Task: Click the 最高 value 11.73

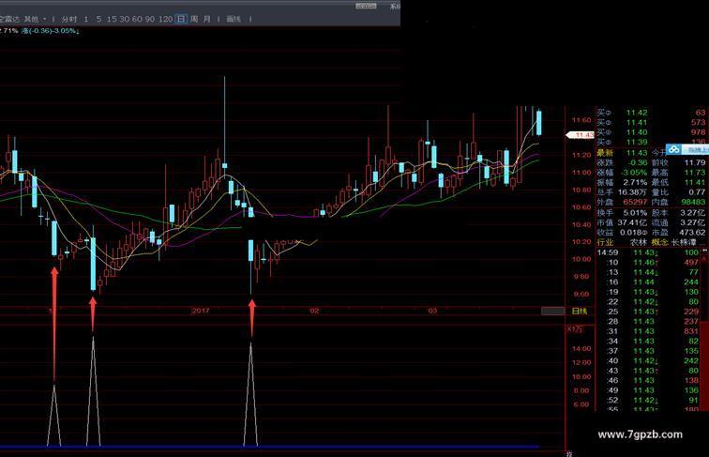Action: [695, 173]
